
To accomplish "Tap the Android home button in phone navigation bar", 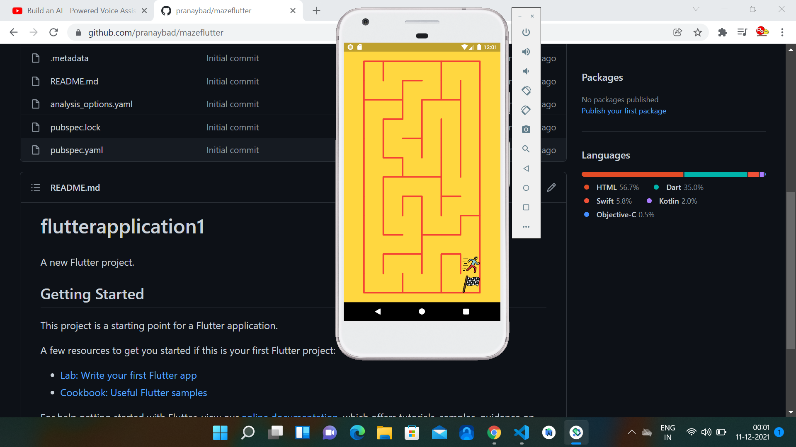I will pos(422,311).
